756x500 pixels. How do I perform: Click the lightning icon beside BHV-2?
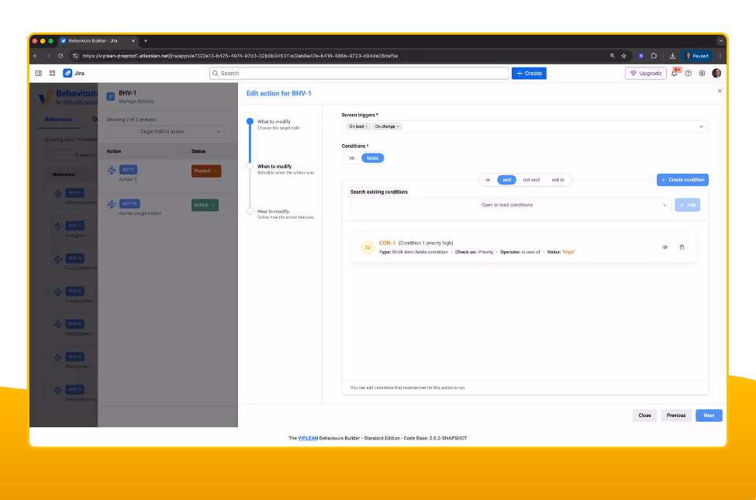pyautogui.click(x=58, y=226)
